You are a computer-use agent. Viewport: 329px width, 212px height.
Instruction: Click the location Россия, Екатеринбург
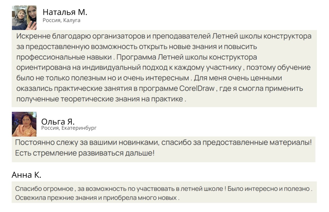pos(69,128)
